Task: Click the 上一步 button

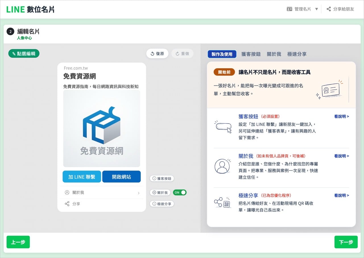Action: (18, 242)
